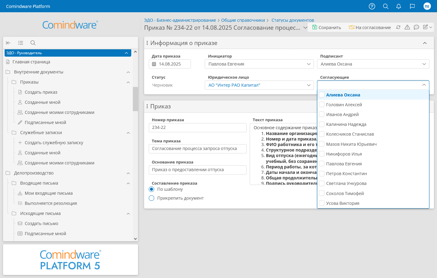Open the Инициатор dropdown

click(259, 64)
